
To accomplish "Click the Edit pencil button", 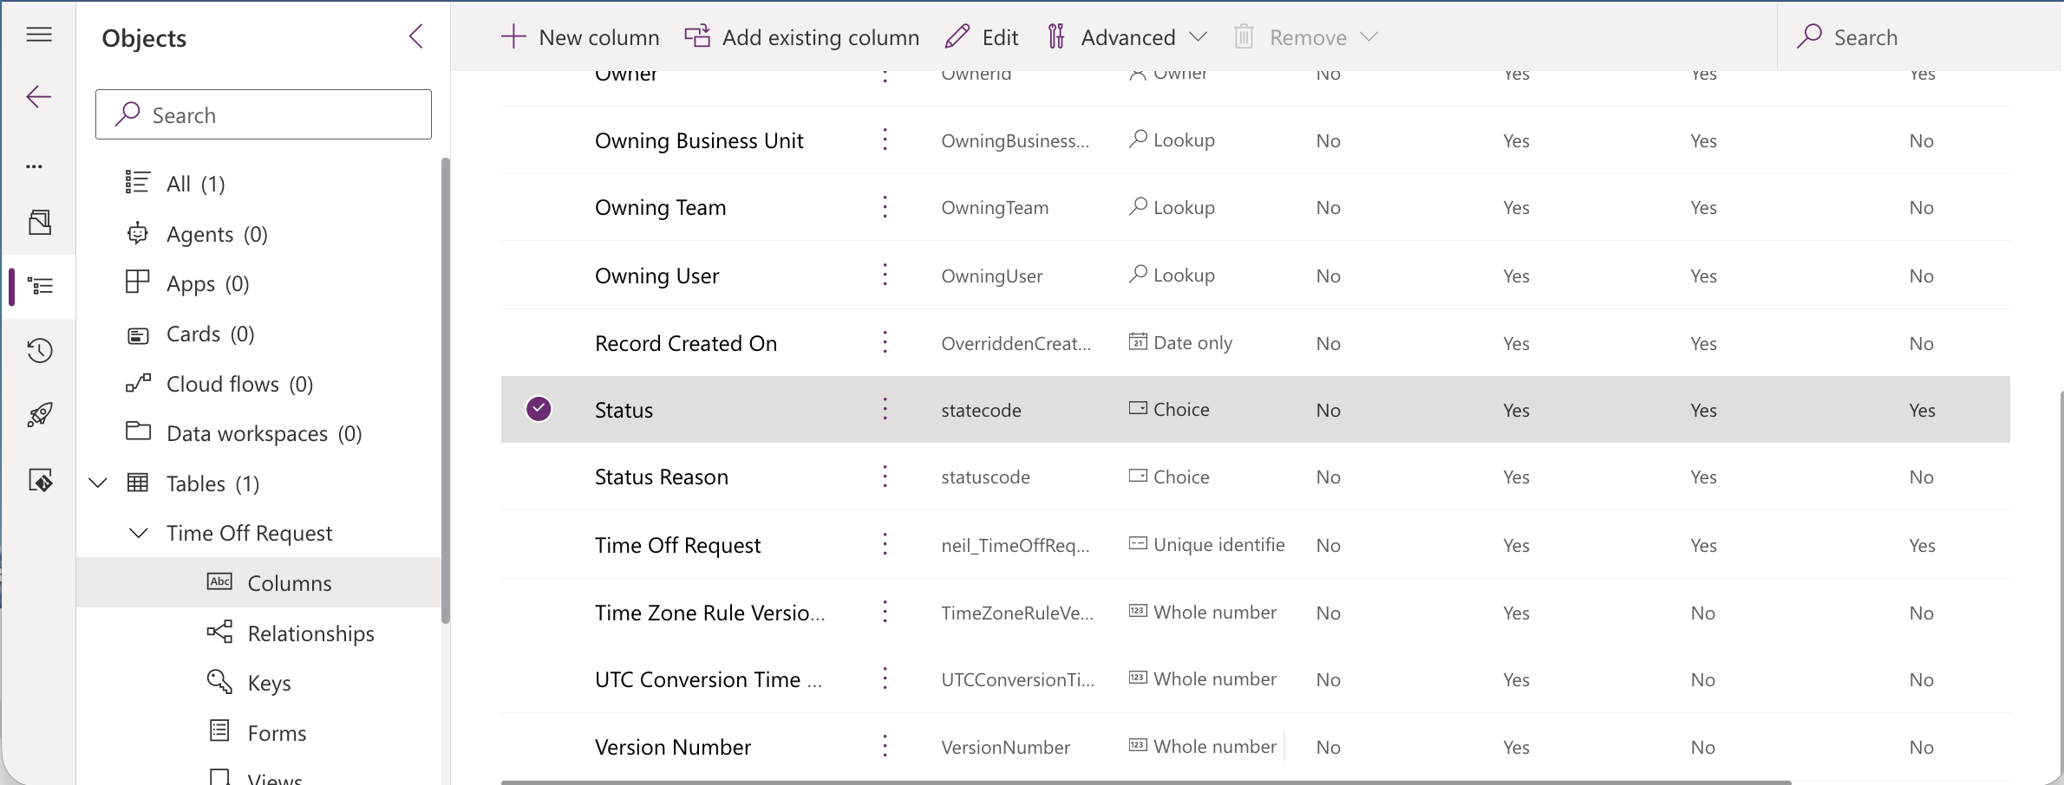I will pos(982,37).
